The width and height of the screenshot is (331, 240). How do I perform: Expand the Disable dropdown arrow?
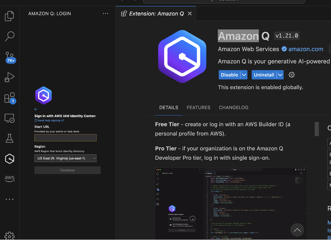244,75
